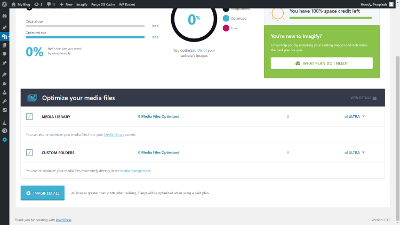Click What Plan Do I Need button
The image size is (400, 225).
[x=322, y=63]
